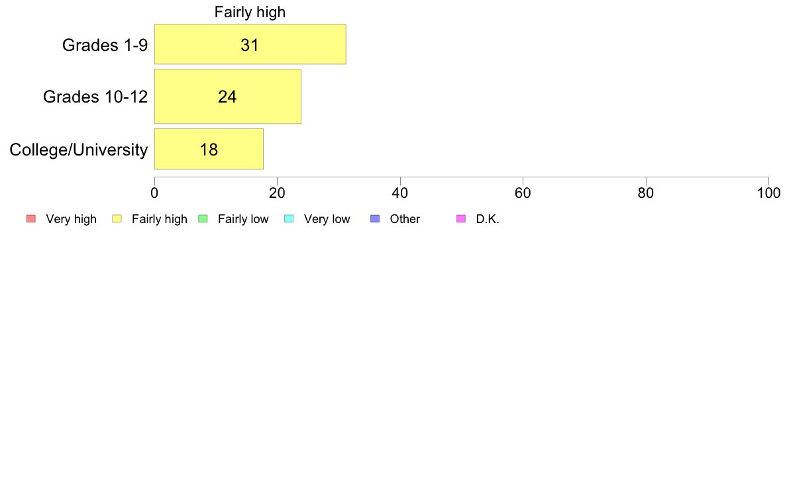Click the Grades 1-9 axis label
The width and height of the screenshot is (787, 487).
tap(105, 45)
